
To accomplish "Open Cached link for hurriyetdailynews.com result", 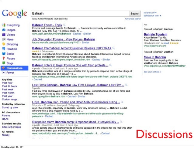I will [106, 133].
